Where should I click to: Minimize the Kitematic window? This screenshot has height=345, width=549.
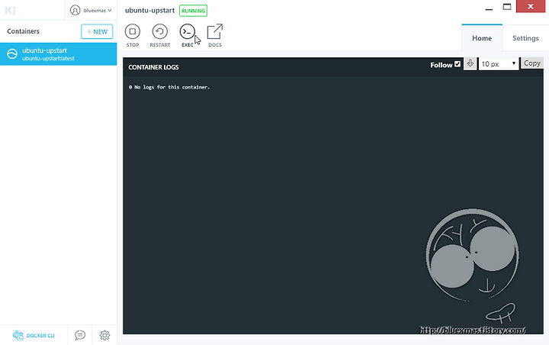tap(489, 8)
